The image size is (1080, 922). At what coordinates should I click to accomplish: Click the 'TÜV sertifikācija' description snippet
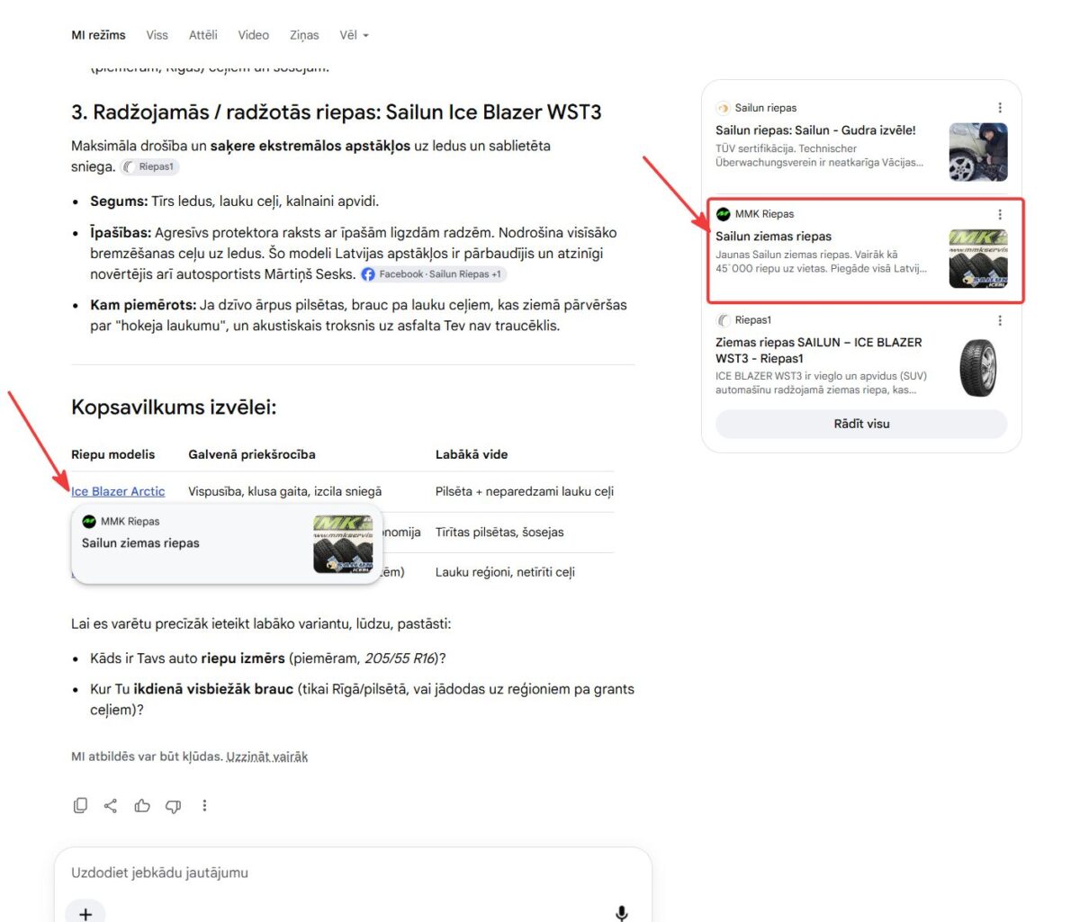(819, 156)
